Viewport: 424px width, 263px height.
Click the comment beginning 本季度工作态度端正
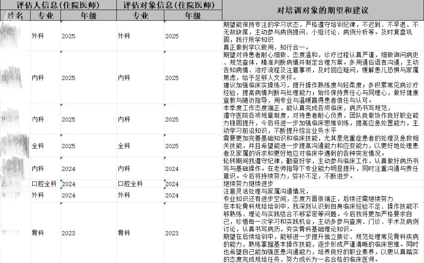323,119
